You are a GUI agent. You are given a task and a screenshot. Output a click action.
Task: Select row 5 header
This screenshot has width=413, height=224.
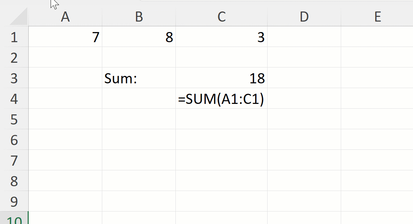[x=14, y=119]
